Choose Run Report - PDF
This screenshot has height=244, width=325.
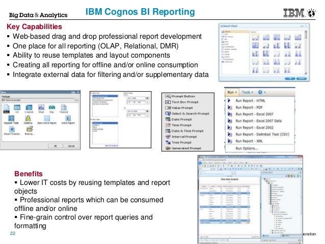259,107
